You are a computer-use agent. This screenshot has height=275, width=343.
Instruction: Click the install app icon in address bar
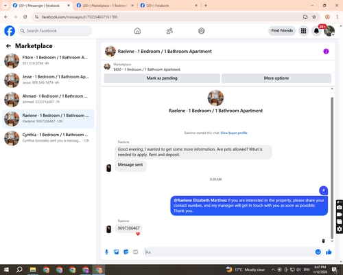point(305,17)
